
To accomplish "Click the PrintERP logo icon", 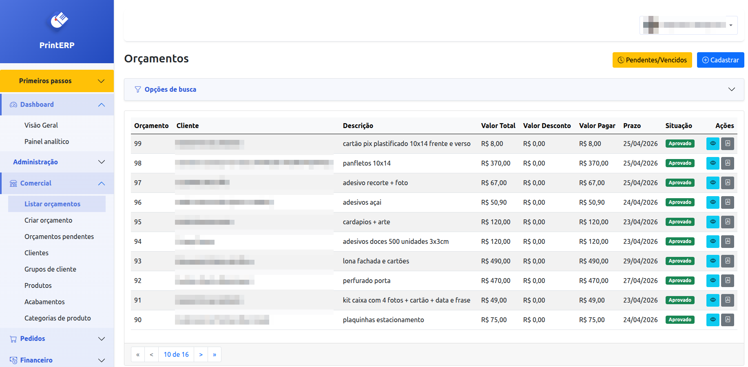I will [59, 20].
